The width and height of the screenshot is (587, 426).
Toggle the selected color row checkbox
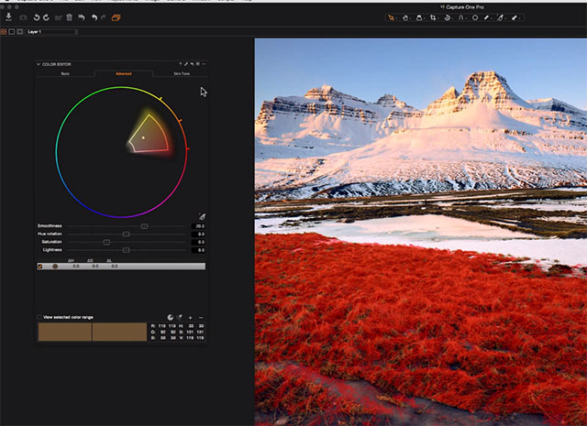[39, 266]
